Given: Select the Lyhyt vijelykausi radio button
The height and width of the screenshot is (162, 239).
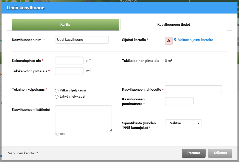Looking at the screenshot, I should [x=56, y=97].
